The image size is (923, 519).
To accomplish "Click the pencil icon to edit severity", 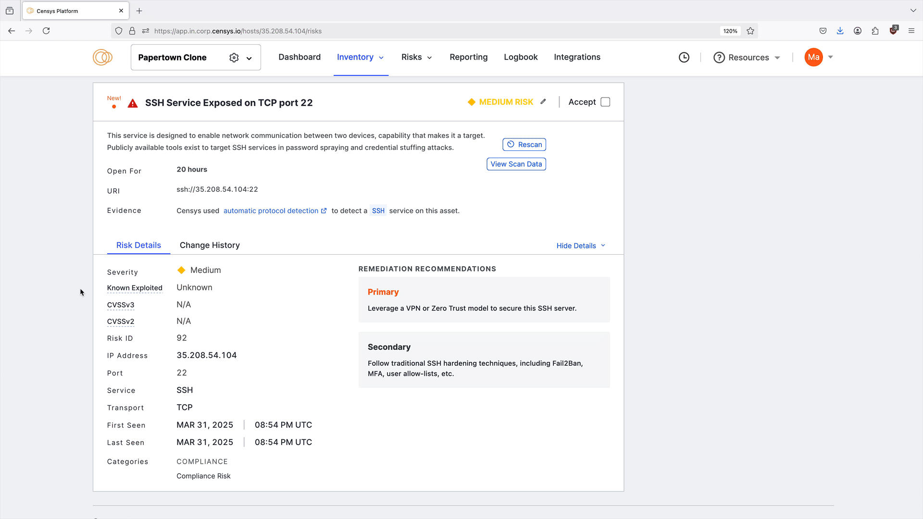I will [543, 102].
